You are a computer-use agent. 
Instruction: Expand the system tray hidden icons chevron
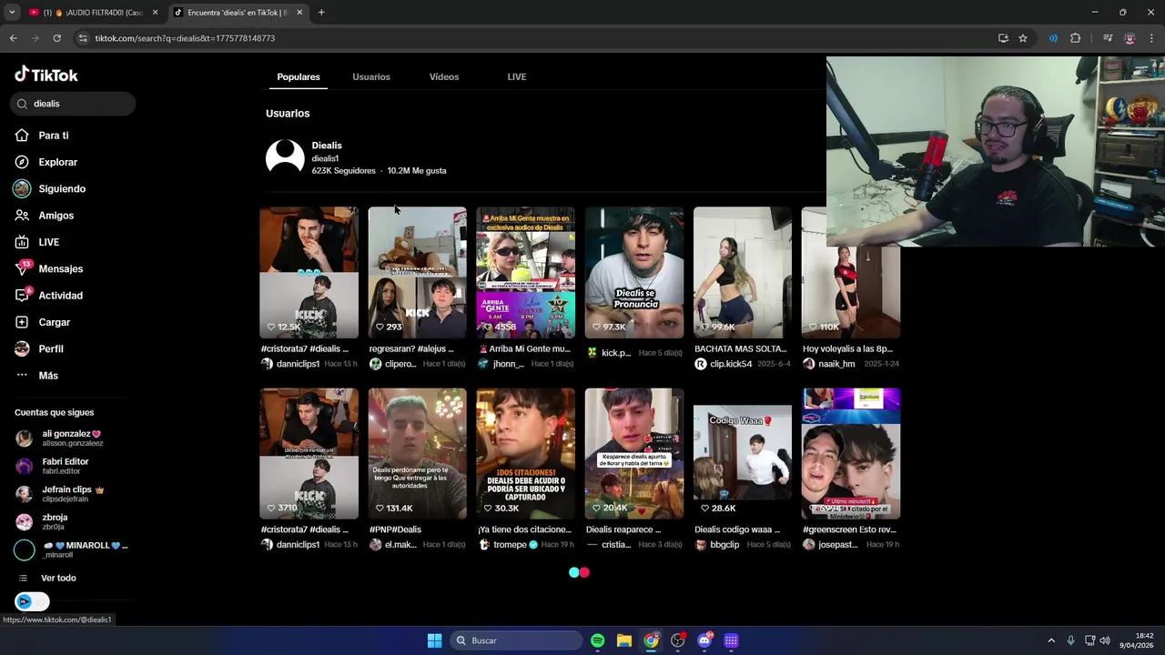click(x=1051, y=640)
